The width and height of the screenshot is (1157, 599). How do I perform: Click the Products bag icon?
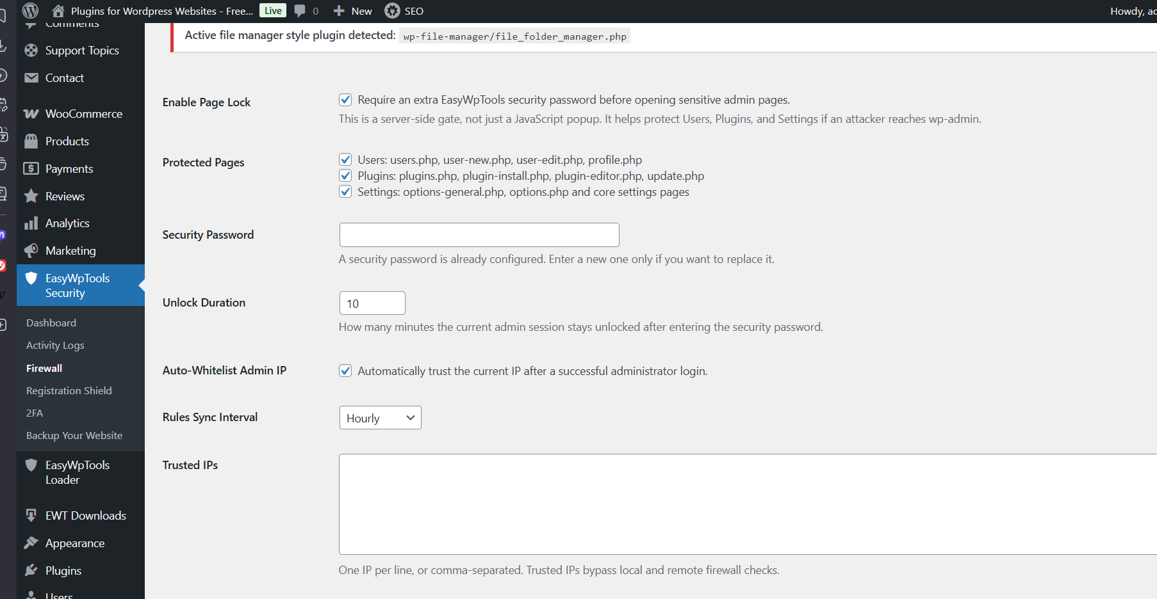point(31,141)
